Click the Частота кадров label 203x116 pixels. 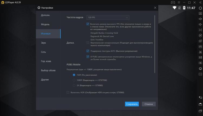point(75,17)
